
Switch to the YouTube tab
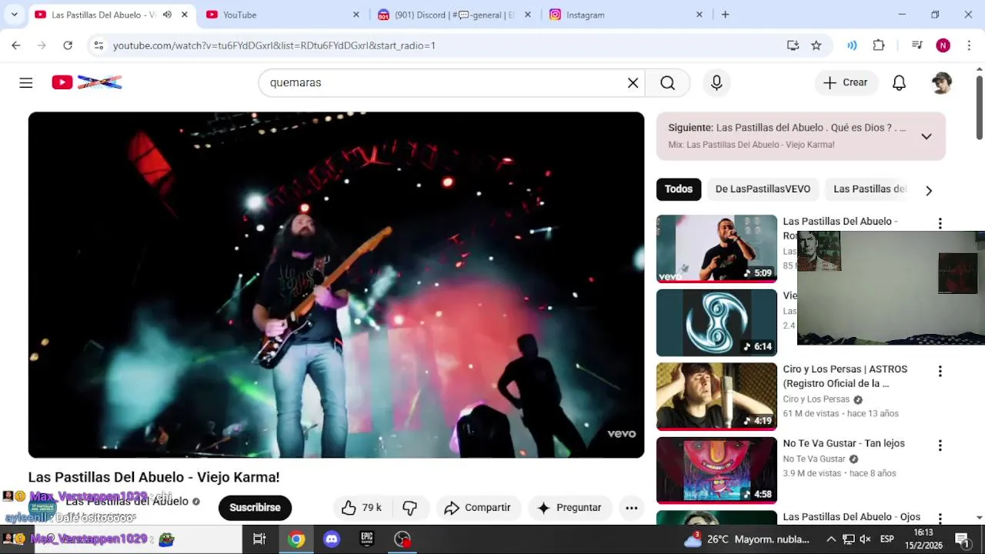(x=282, y=15)
